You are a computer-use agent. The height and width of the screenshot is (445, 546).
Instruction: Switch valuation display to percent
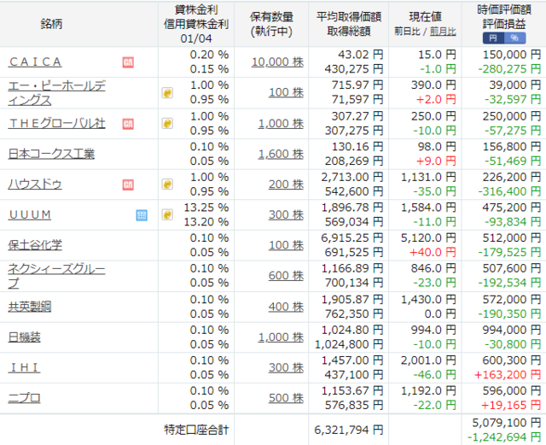[x=515, y=38]
